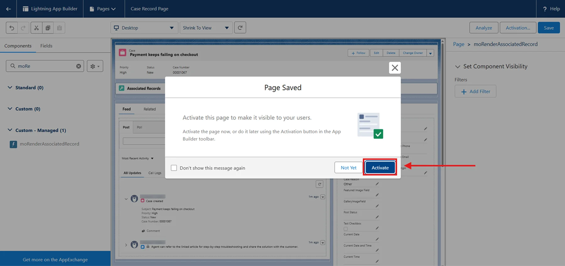Viewport: 565px width, 266px height.
Task: Click the Copy toolbar icon
Action: point(48,28)
